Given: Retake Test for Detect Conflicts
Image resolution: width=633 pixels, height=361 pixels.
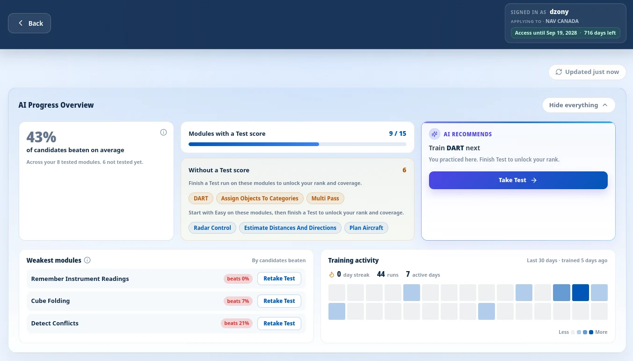Looking at the screenshot, I should pyautogui.click(x=279, y=324).
